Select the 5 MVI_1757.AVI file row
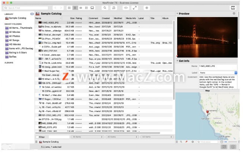243x153 pixels. 104,51
